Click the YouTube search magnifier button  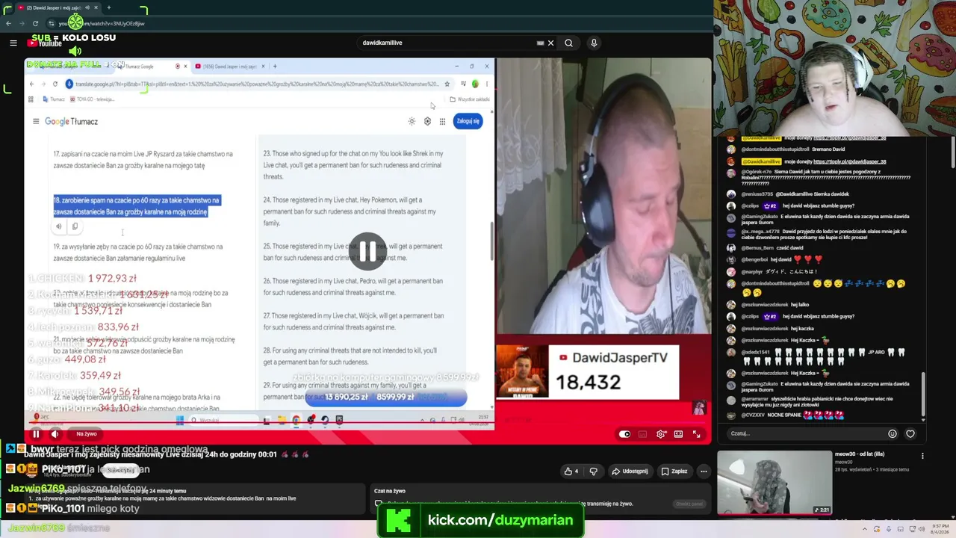(568, 43)
